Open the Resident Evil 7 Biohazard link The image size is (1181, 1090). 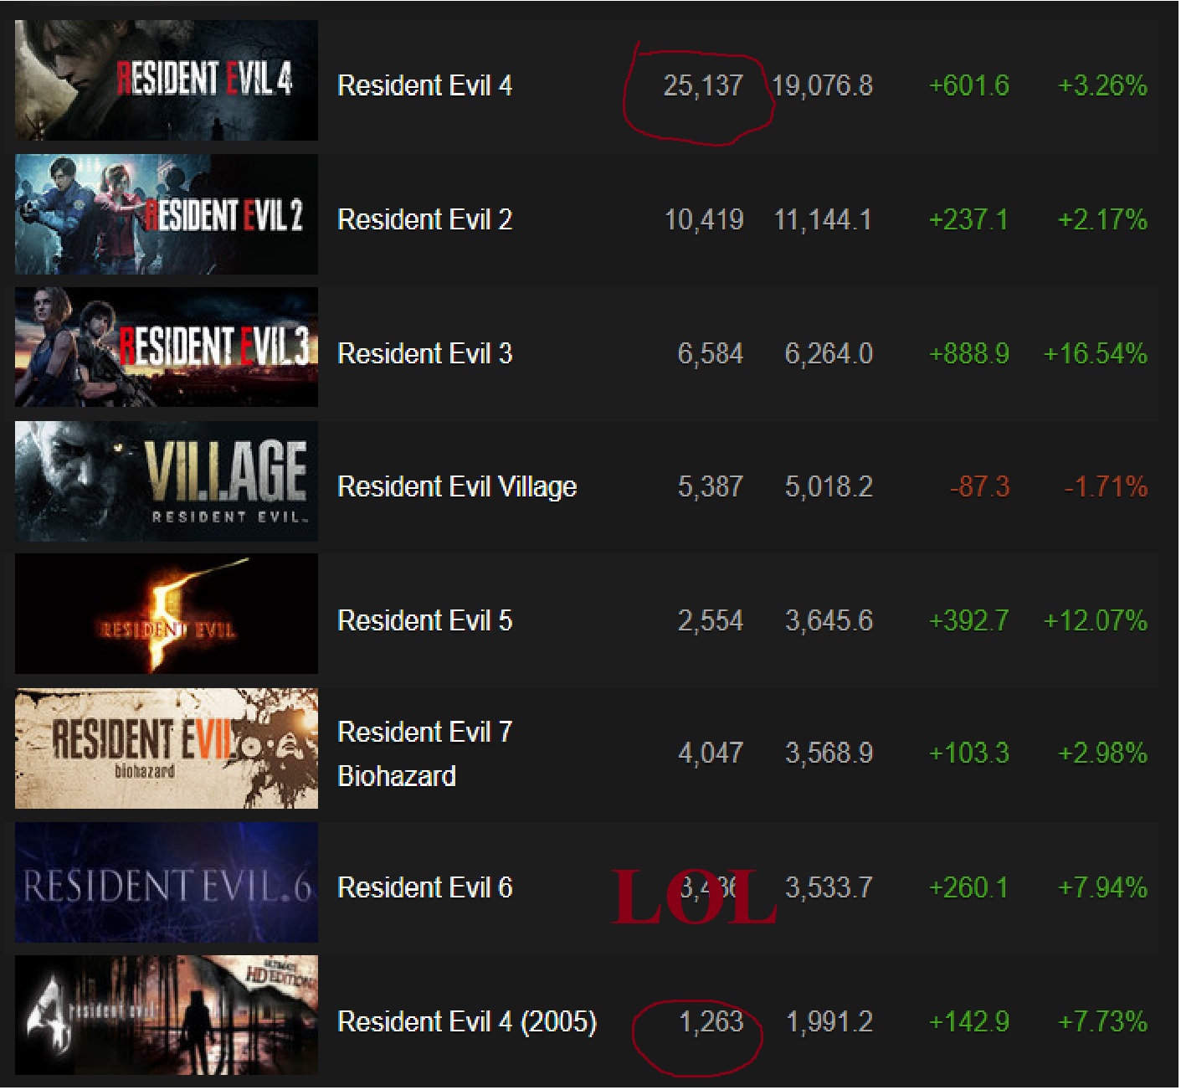click(x=424, y=753)
